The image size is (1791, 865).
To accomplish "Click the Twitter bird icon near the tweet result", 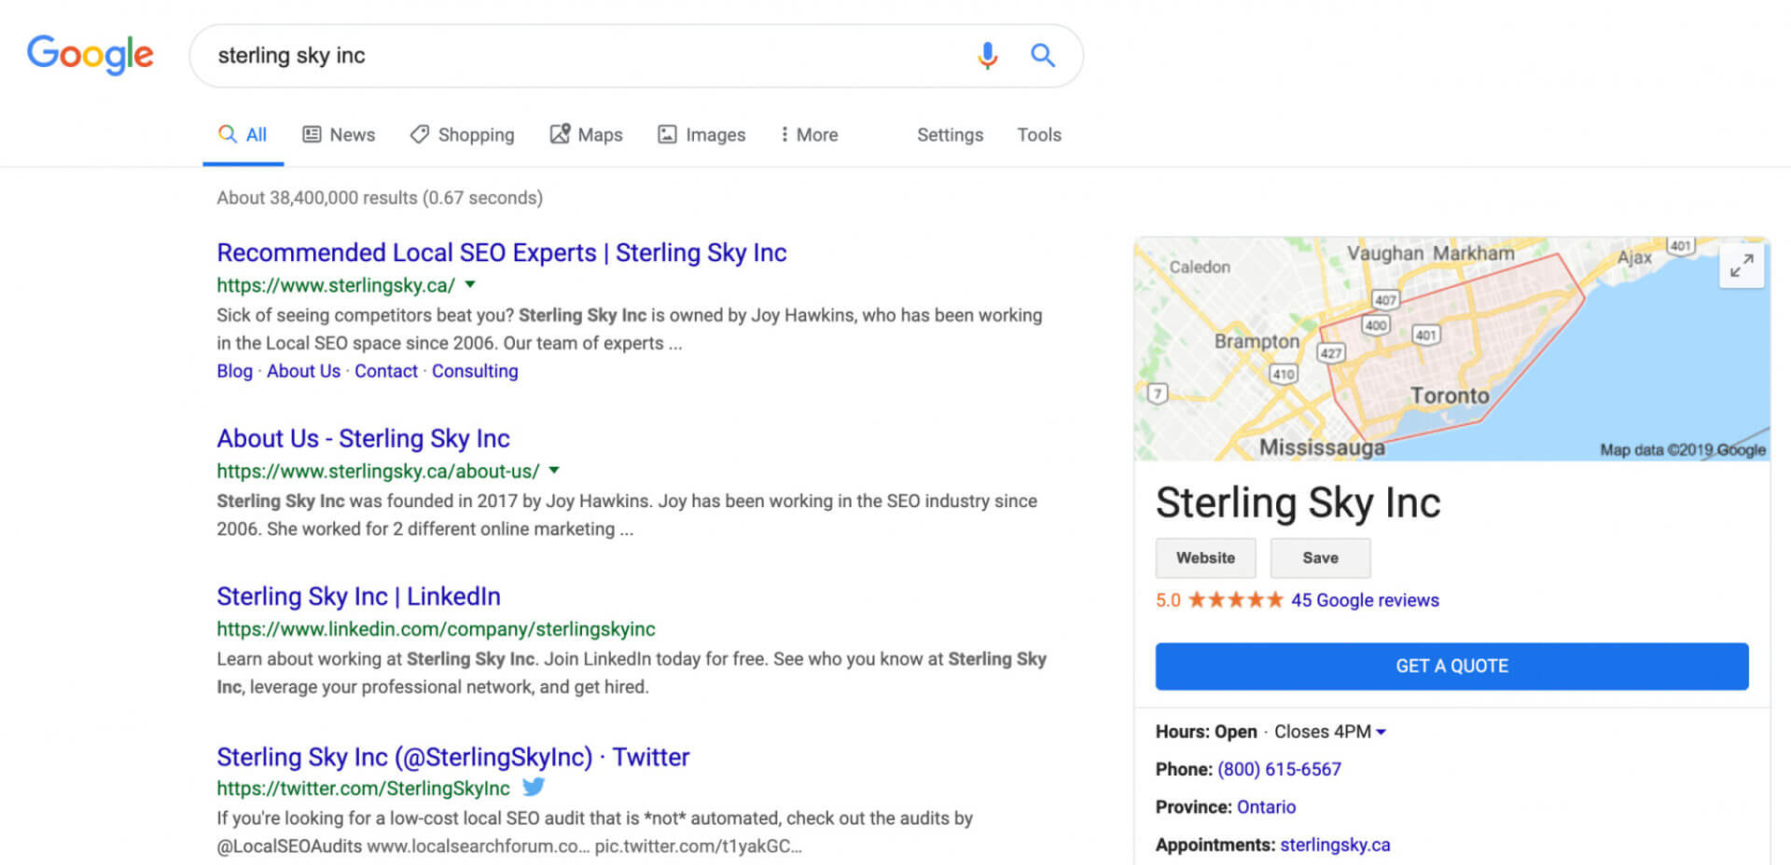I will (x=534, y=788).
